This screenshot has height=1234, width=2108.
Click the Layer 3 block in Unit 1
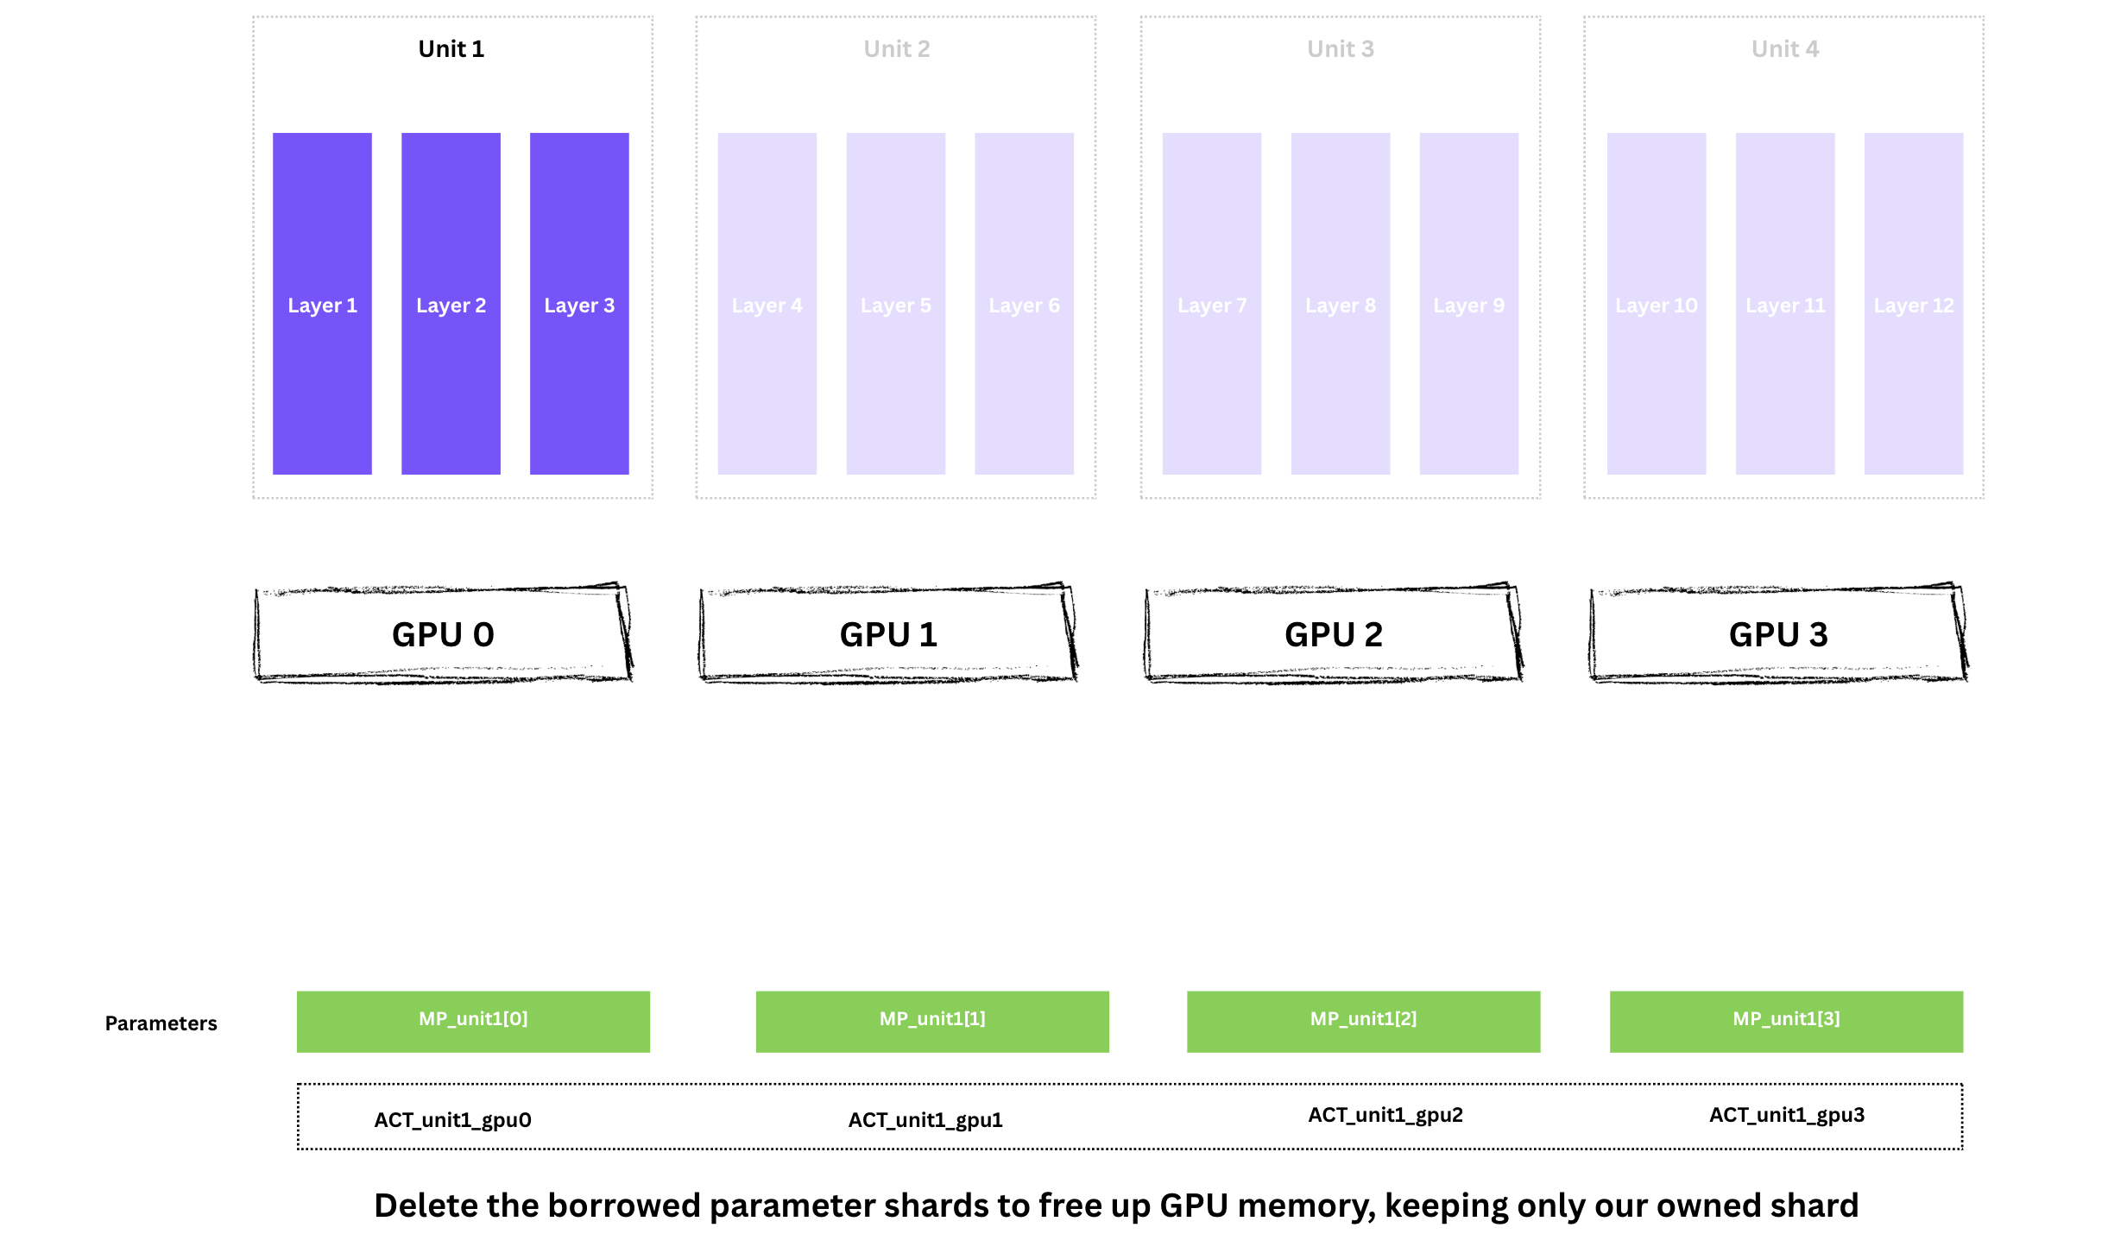pyautogui.click(x=579, y=304)
